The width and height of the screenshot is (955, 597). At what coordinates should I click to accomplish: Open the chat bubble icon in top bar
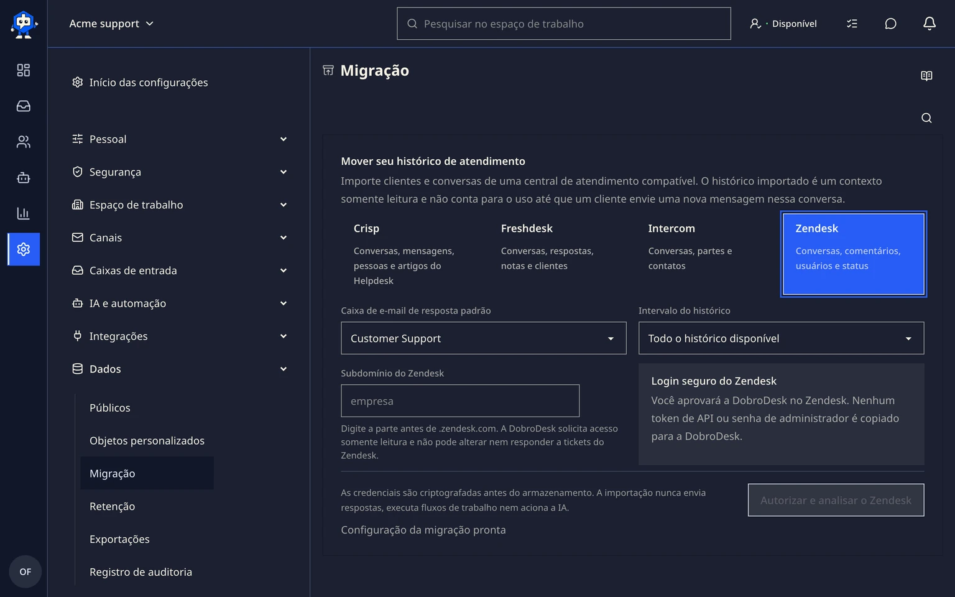click(x=890, y=24)
